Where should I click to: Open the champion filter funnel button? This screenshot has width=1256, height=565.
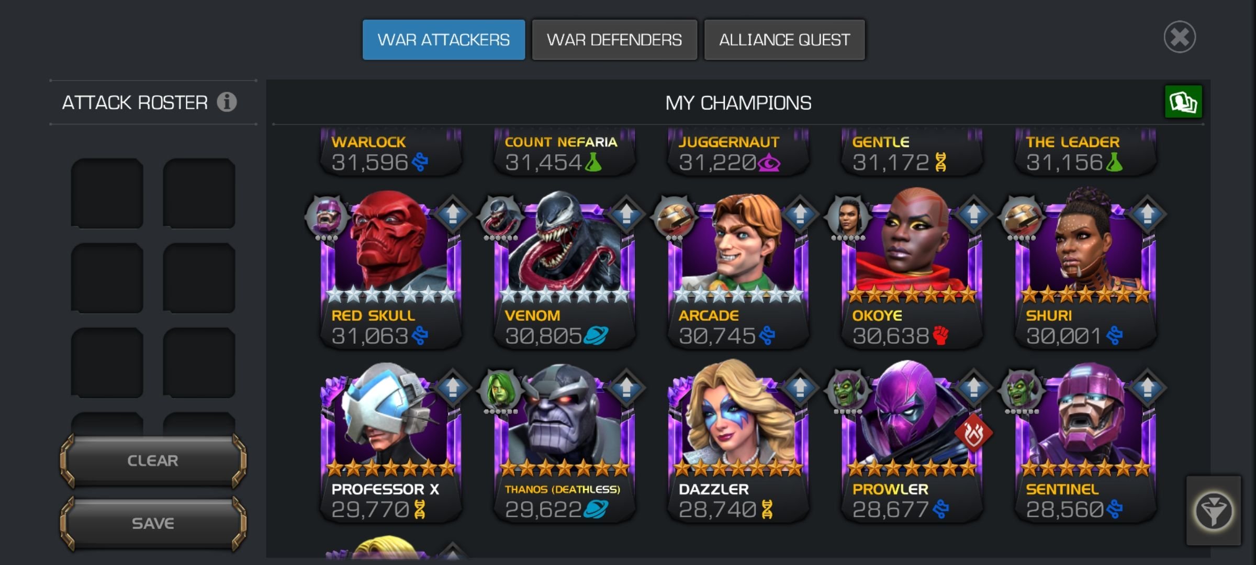pyautogui.click(x=1213, y=511)
